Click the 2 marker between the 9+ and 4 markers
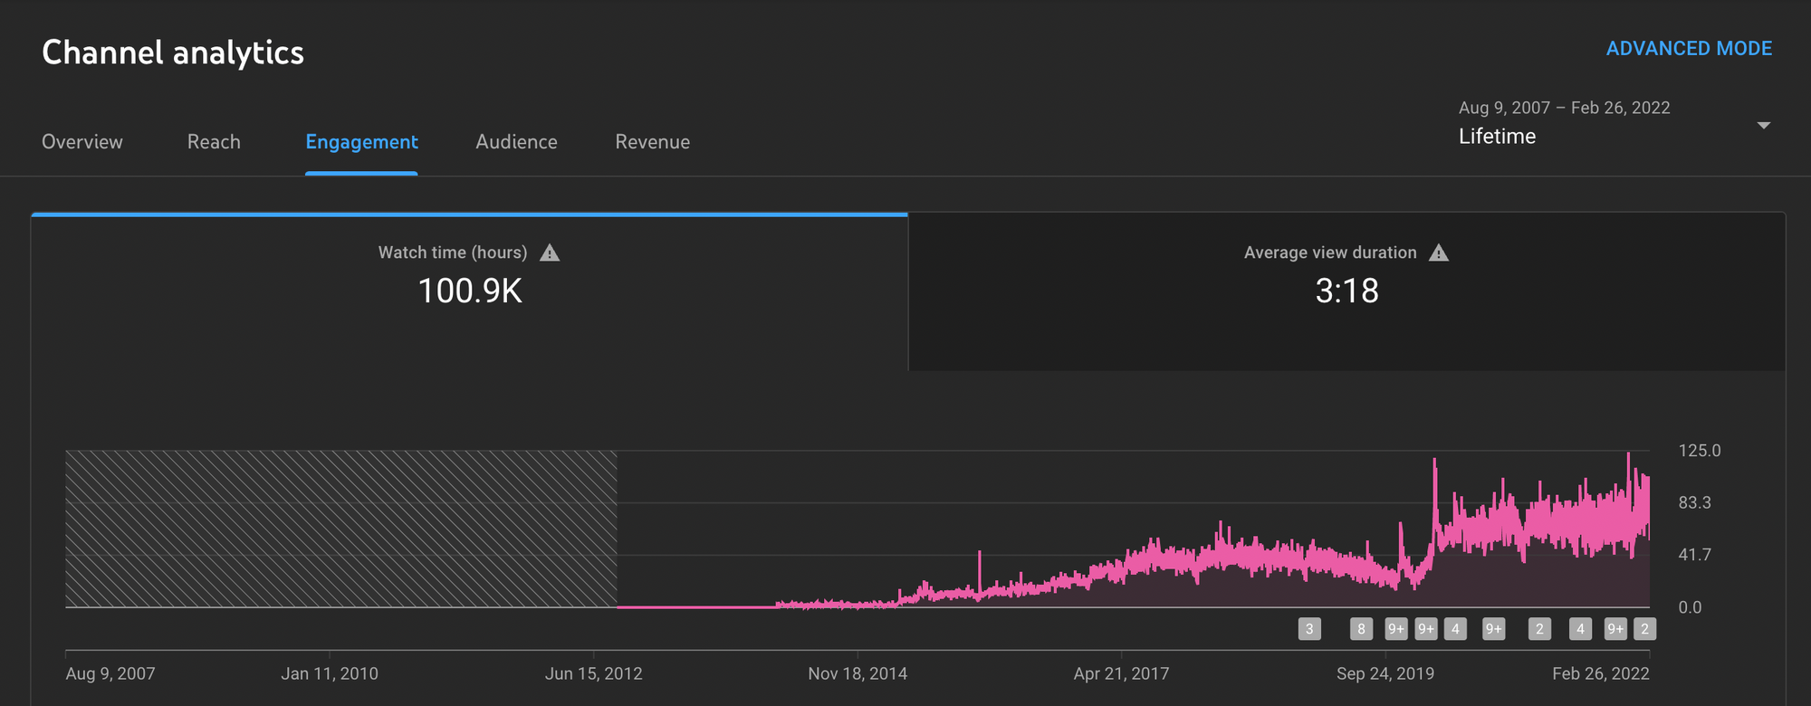 [x=1539, y=629]
